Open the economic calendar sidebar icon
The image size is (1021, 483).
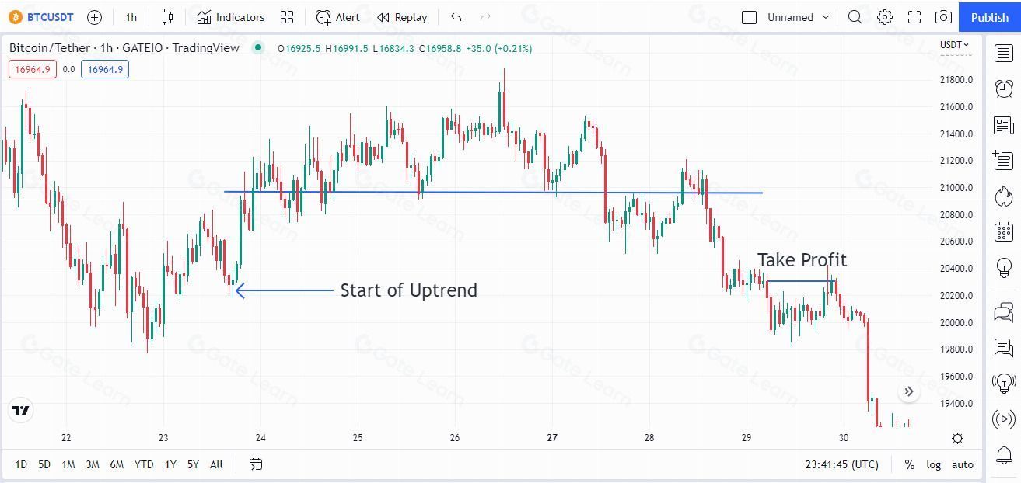pyautogui.click(x=1003, y=231)
